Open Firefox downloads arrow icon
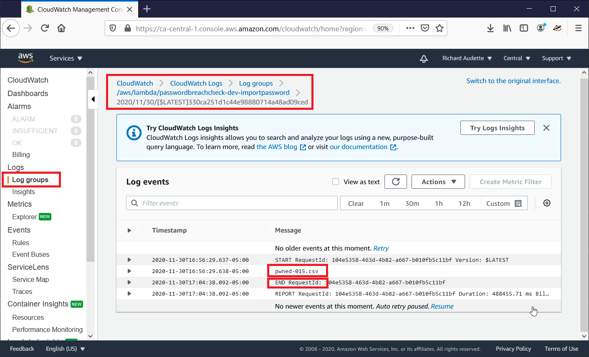 (490, 28)
